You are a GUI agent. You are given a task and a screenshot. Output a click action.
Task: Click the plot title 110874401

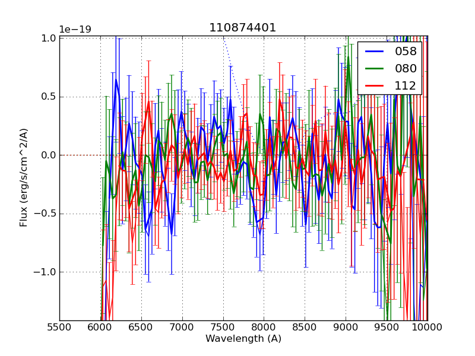pos(243,28)
